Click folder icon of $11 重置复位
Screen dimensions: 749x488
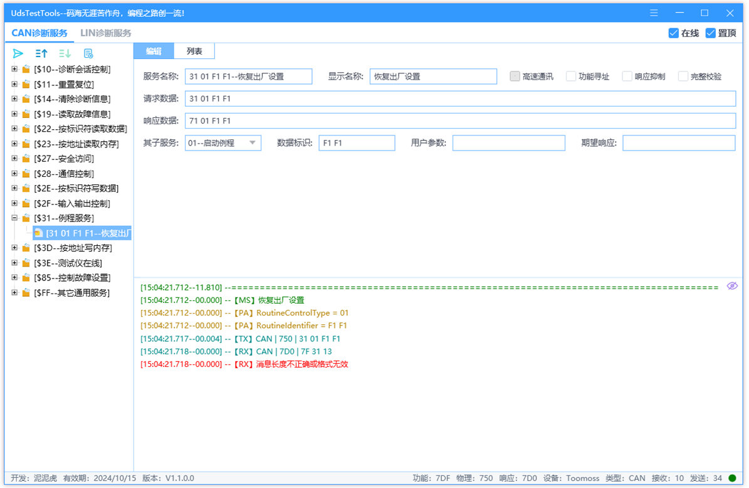[x=26, y=84]
